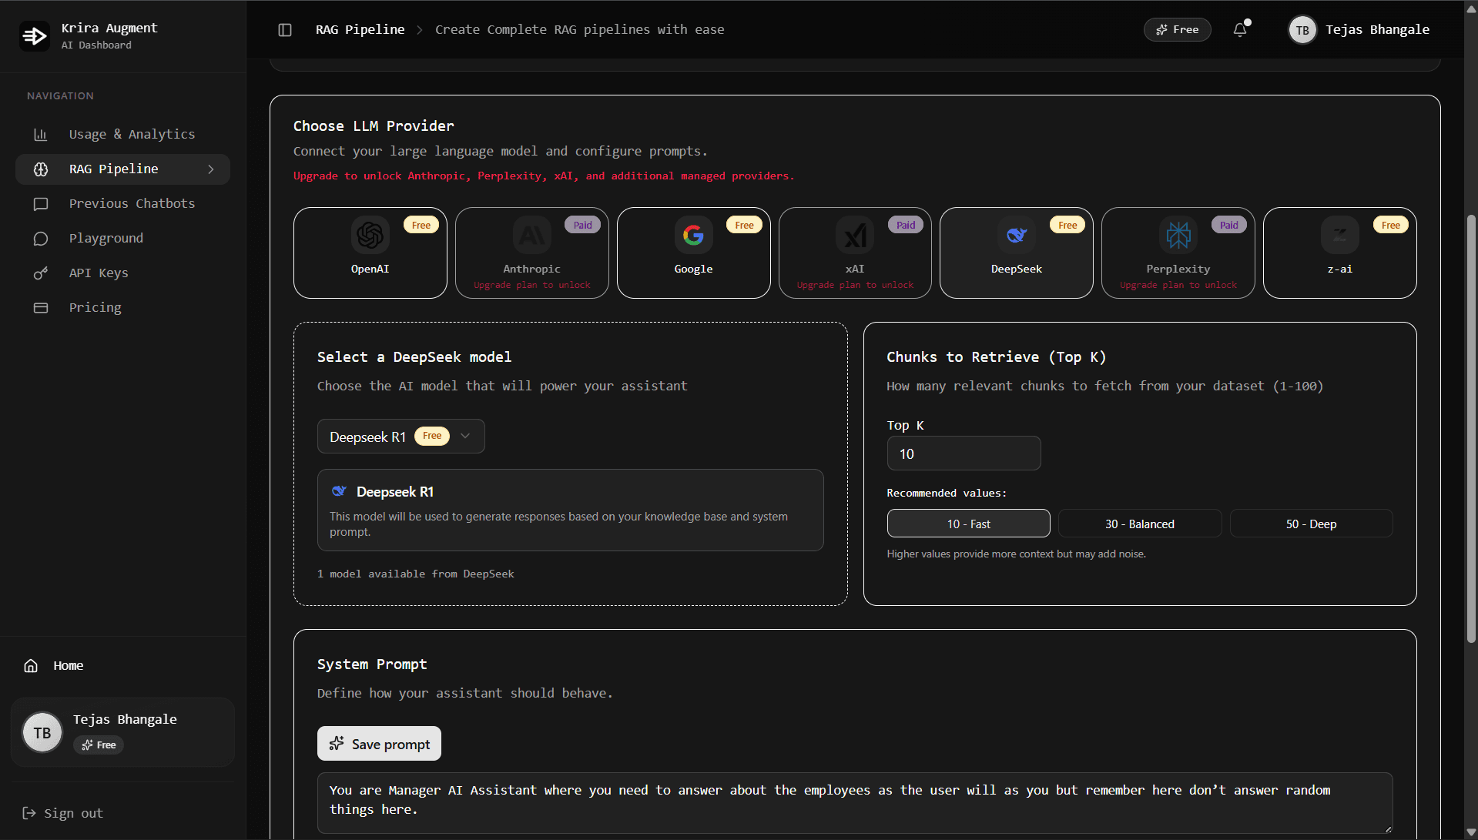
Task: Open the Deepseek R1 model dropdown
Action: [x=401, y=436]
